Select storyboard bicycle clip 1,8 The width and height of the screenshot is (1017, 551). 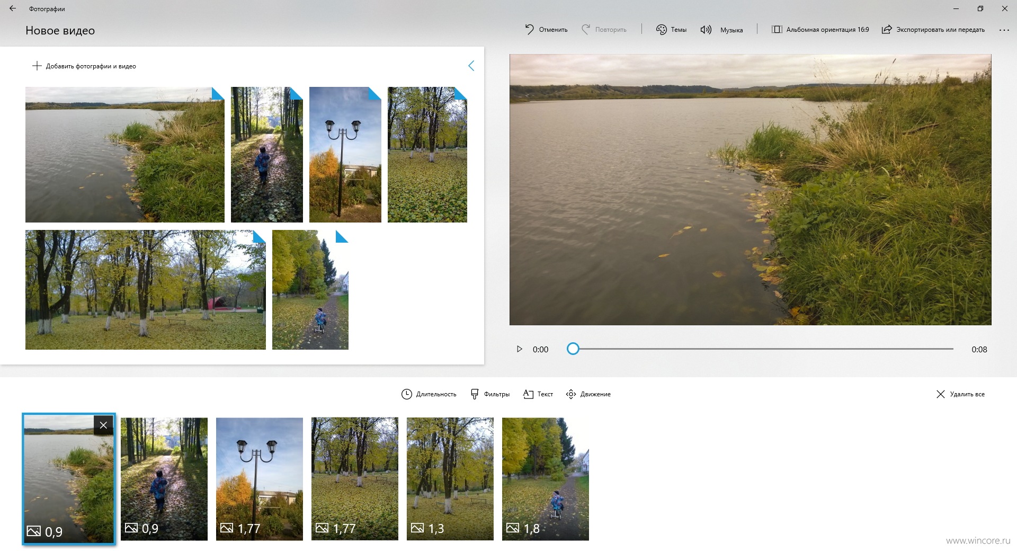(x=546, y=479)
